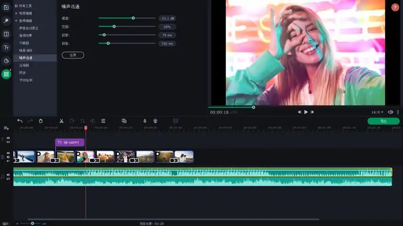Click the red help question mark
403x226 pixels.
click(x=395, y=8)
